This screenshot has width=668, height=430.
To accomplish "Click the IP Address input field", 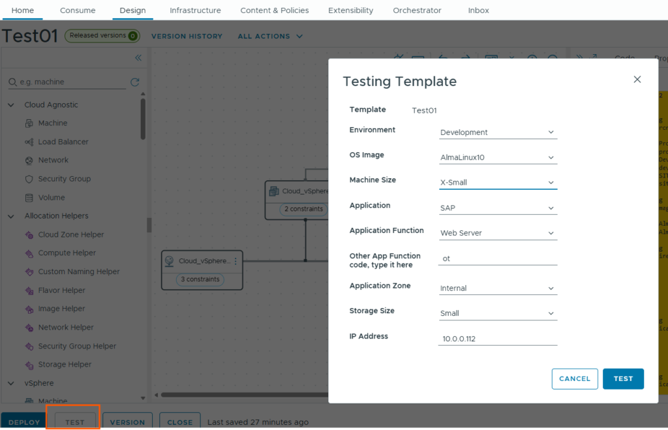I will [498, 339].
